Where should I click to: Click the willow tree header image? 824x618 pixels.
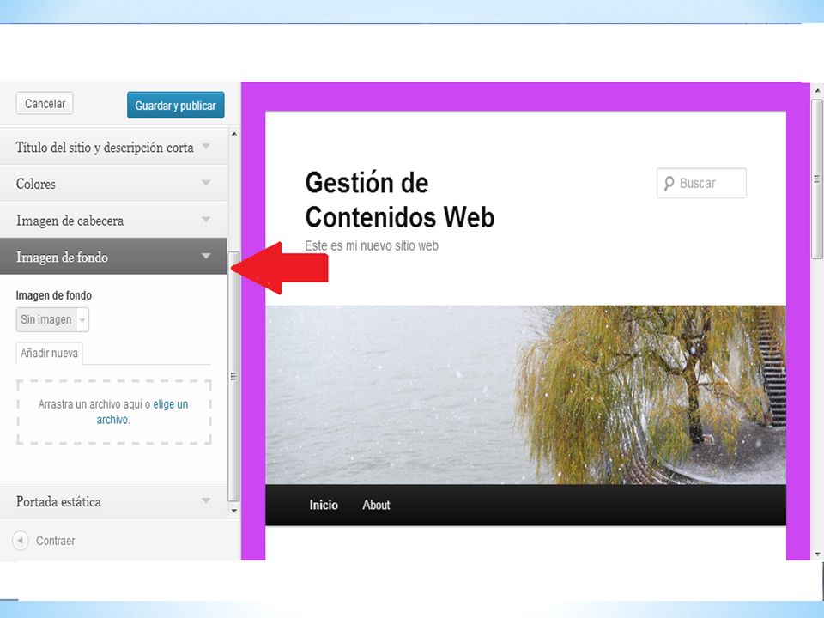coord(525,395)
